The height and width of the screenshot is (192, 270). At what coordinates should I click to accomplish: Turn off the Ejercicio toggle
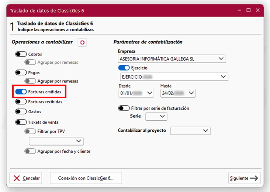(x=124, y=68)
